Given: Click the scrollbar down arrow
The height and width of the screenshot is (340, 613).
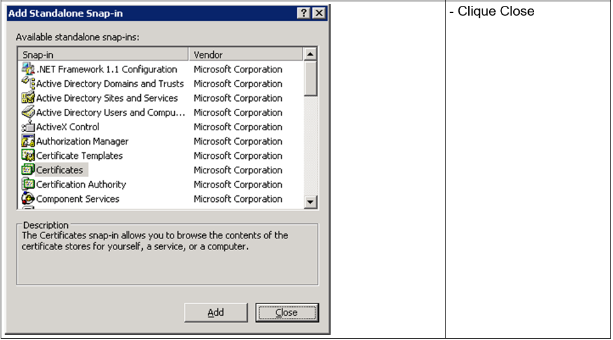Looking at the screenshot, I should (x=310, y=202).
